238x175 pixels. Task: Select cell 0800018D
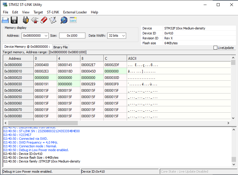pos(68,71)
